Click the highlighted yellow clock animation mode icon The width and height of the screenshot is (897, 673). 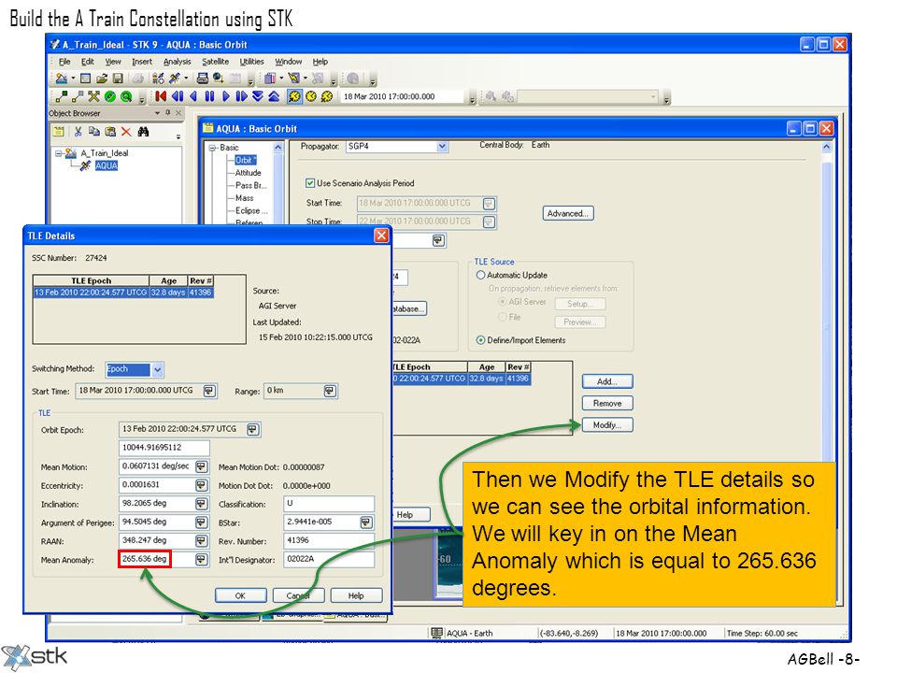point(294,96)
